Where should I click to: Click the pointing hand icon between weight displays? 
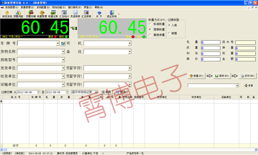coord(73,28)
